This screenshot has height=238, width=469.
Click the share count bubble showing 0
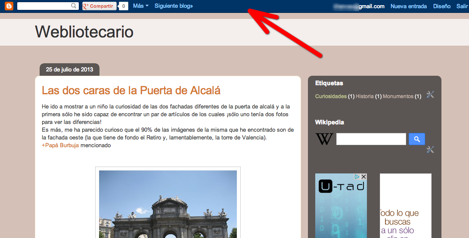[x=124, y=6]
